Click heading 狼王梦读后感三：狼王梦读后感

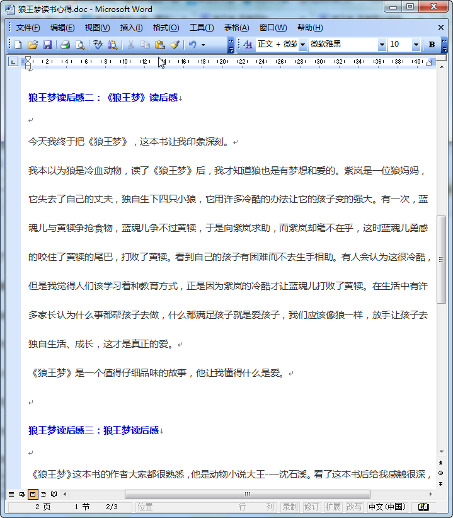[x=94, y=430]
